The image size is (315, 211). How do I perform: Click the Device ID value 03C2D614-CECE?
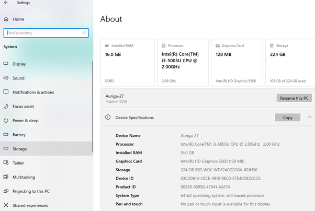tap(220, 178)
